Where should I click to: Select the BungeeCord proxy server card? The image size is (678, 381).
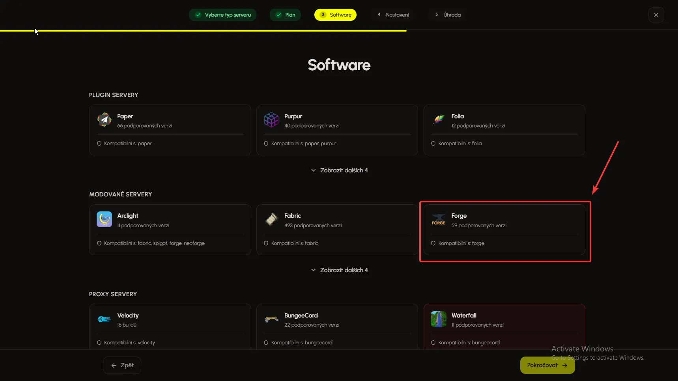[x=337, y=327]
